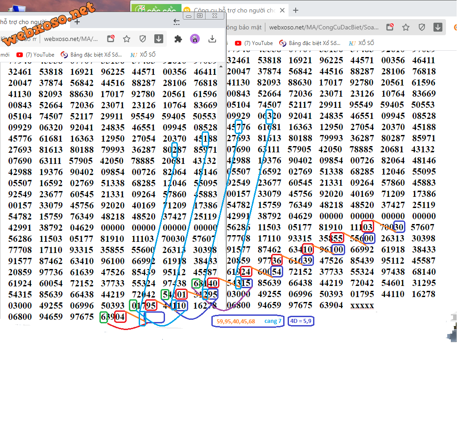Click the blocked pop-up icon in front window
This screenshot has width=462, height=424.
click(x=111, y=39)
